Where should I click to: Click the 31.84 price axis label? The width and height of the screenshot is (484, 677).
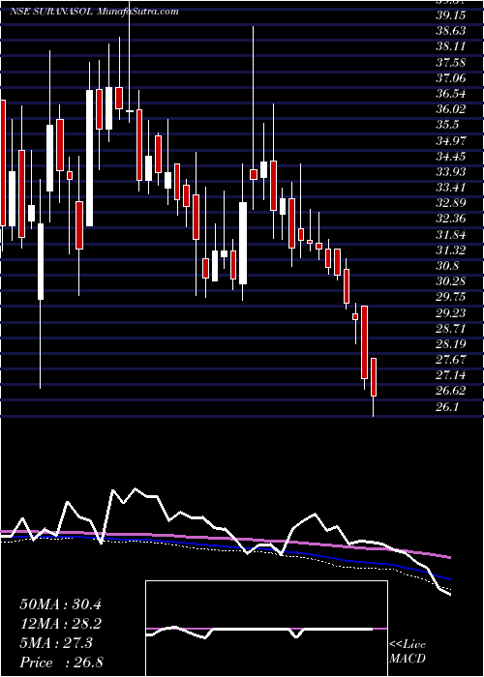tap(451, 234)
